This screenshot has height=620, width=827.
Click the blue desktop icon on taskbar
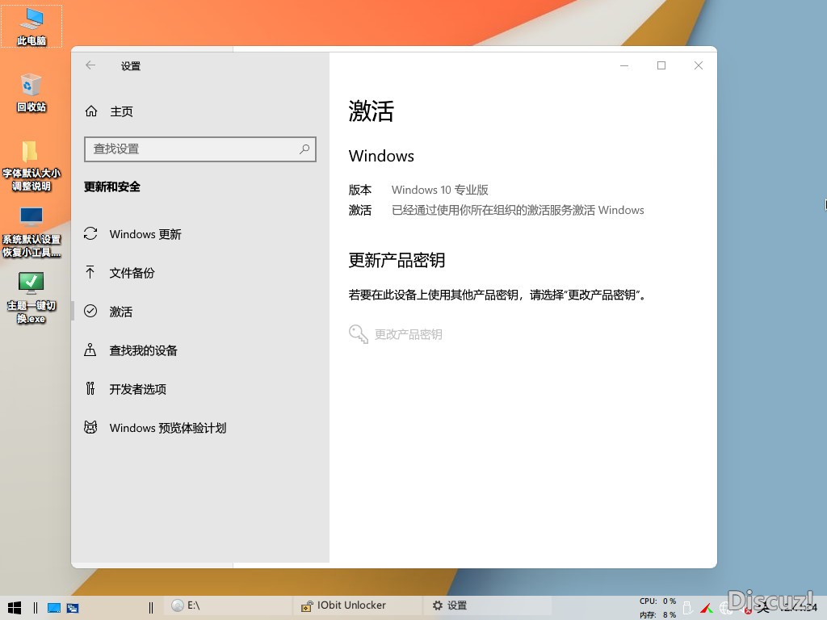click(x=54, y=608)
